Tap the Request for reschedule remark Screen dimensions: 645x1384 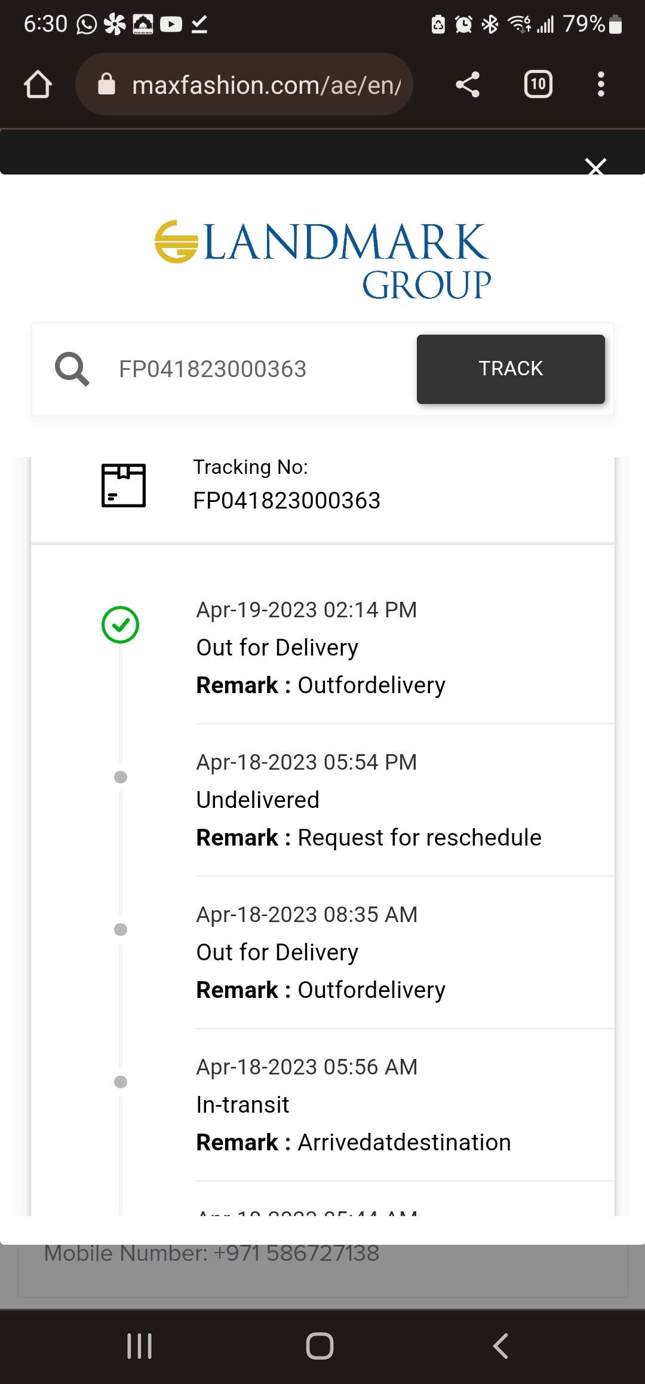click(419, 838)
